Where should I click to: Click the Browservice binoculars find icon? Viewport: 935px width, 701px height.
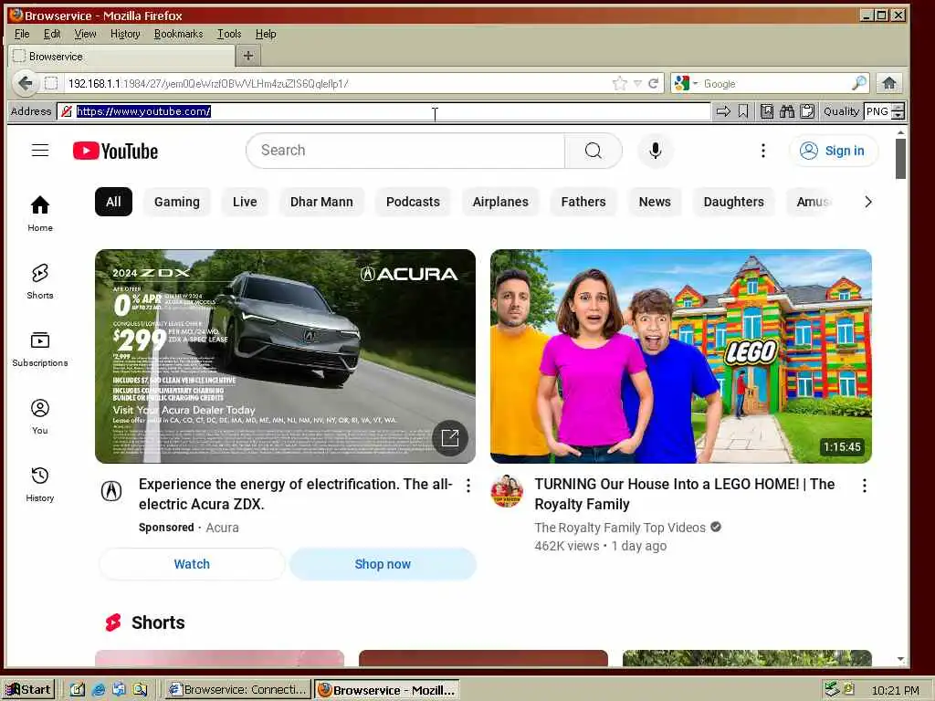coord(787,111)
